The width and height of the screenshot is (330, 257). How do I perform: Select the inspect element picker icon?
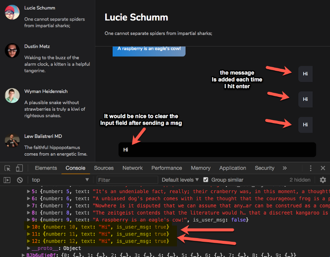pos(7,168)
